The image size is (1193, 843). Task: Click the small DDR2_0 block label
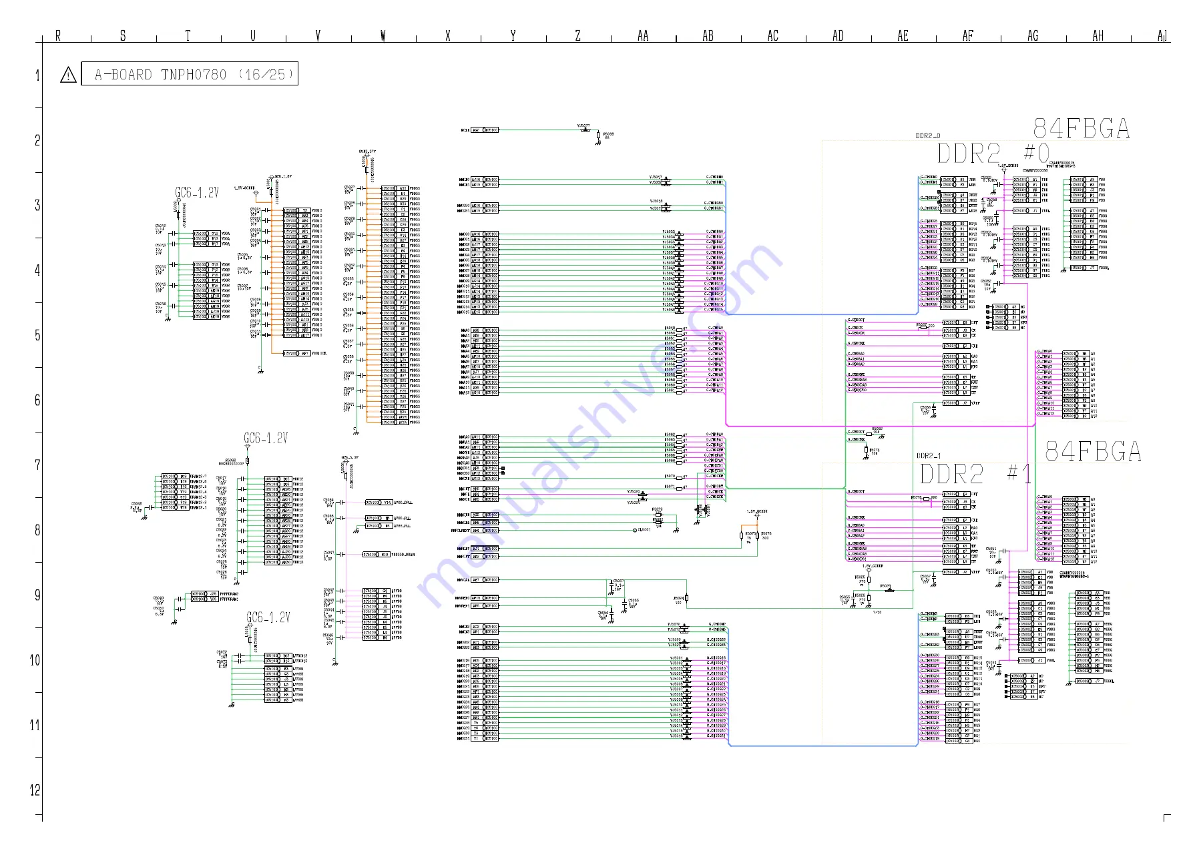tap(928, 135)
